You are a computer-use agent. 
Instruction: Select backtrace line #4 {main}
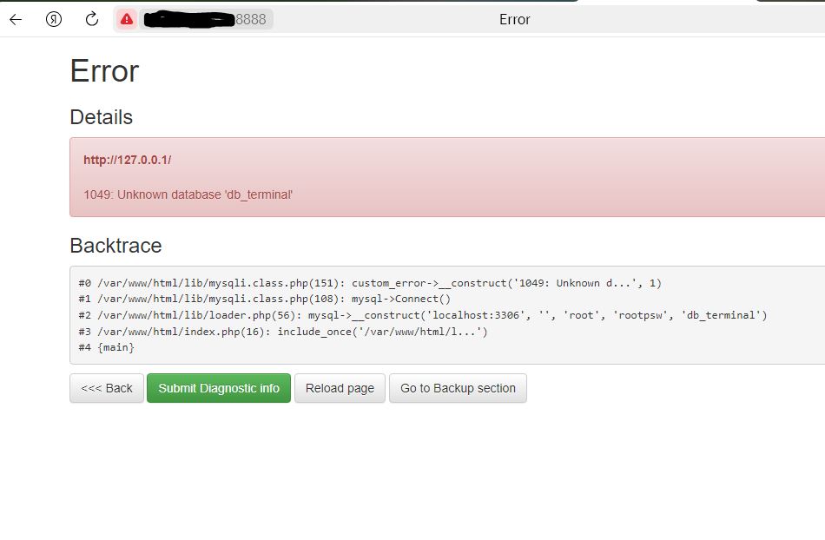[x=106, y=347]
